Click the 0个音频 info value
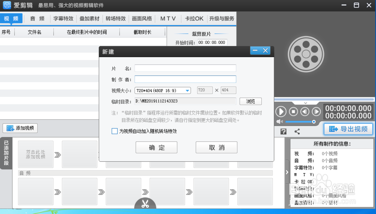The image size is (376, 214). 329,161
